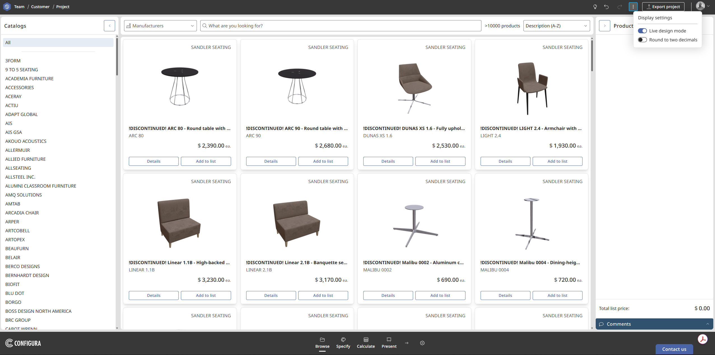The image size is (715, 355).
Task: Select the ALLSTEEL INC. catalog
Action: [20, 177]
